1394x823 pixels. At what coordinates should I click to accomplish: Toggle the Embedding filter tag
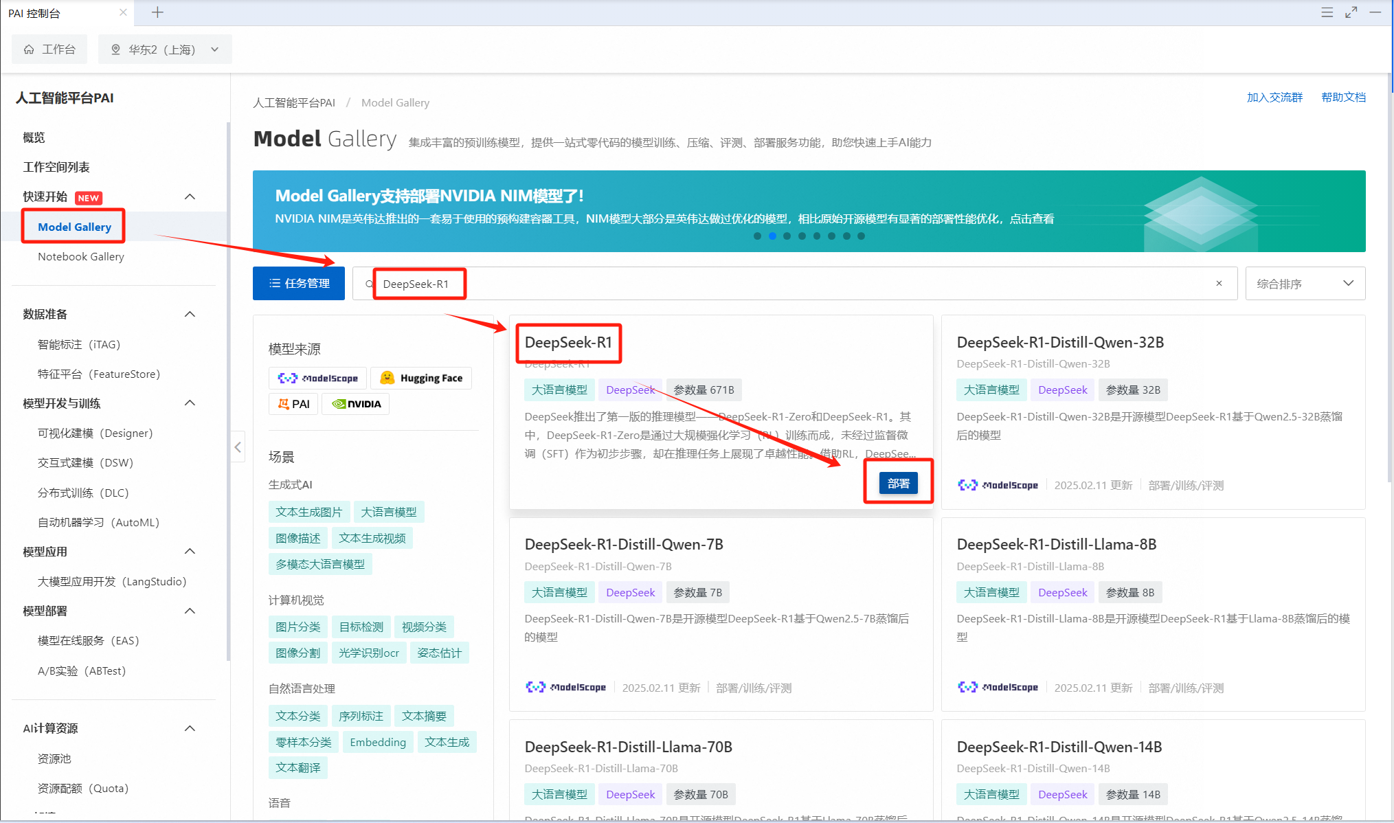tap(378, 742)
